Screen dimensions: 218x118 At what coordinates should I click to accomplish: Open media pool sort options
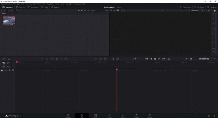pyautogui.click(x=107, y=10)
